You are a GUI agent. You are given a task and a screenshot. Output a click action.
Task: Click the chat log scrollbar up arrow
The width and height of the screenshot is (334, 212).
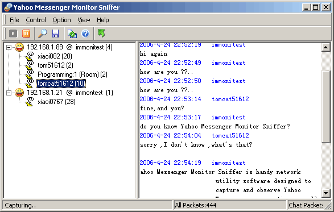tap(326, 47)
